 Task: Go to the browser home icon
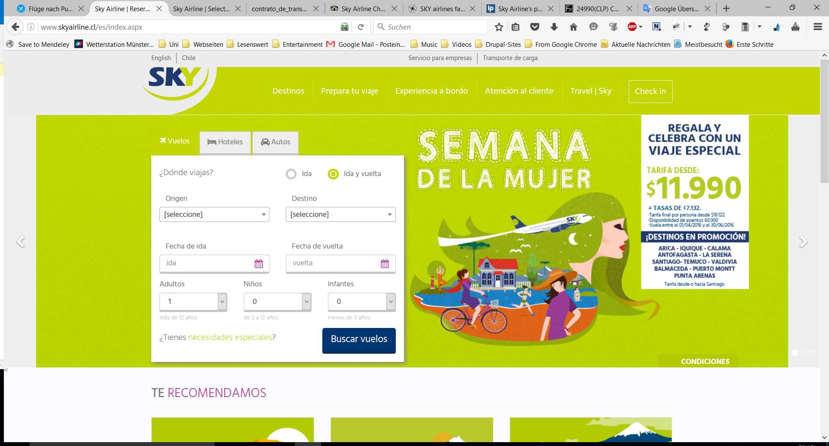click(x=573, y=27)
